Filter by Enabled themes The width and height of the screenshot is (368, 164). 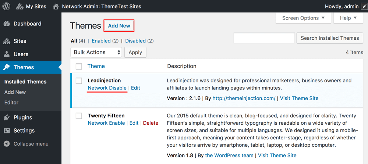101,41
